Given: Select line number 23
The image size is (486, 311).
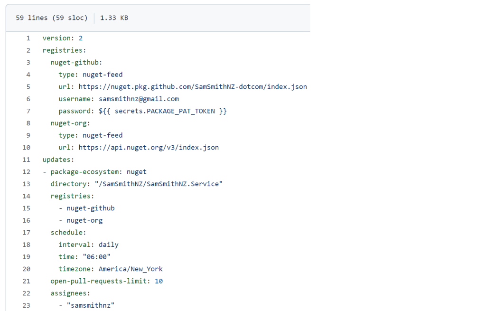Looking at the screenshot, I should pyautogui.click(x=26, y=305).
